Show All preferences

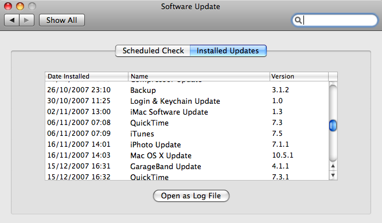[62, 20]
